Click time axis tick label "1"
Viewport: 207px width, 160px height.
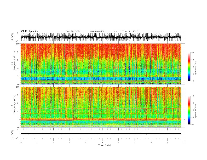tap(37, 142)
